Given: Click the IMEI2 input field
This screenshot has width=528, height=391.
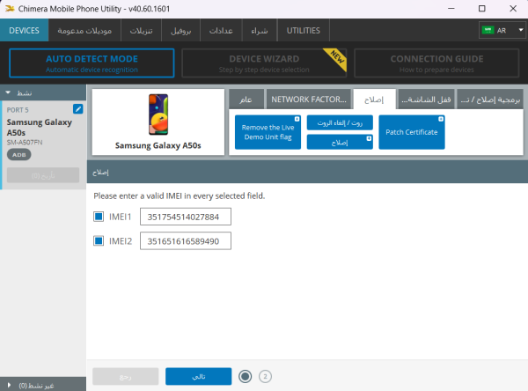Looking at the screenshot, I should (186, 240).
